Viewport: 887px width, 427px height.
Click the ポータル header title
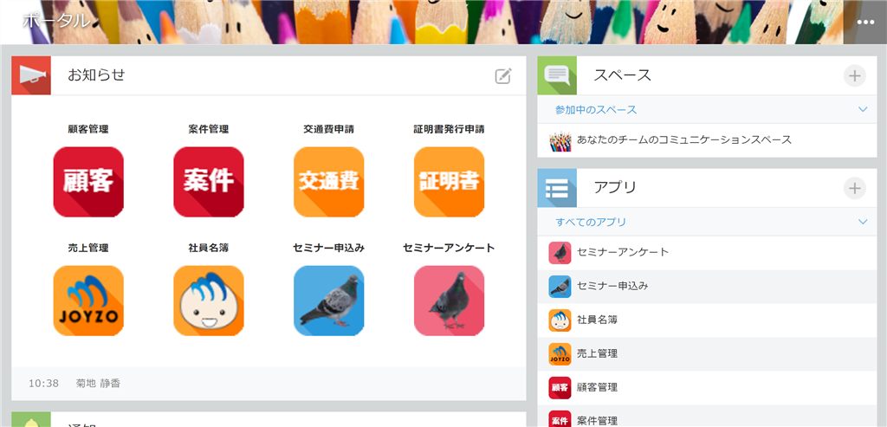coord(56,21)
